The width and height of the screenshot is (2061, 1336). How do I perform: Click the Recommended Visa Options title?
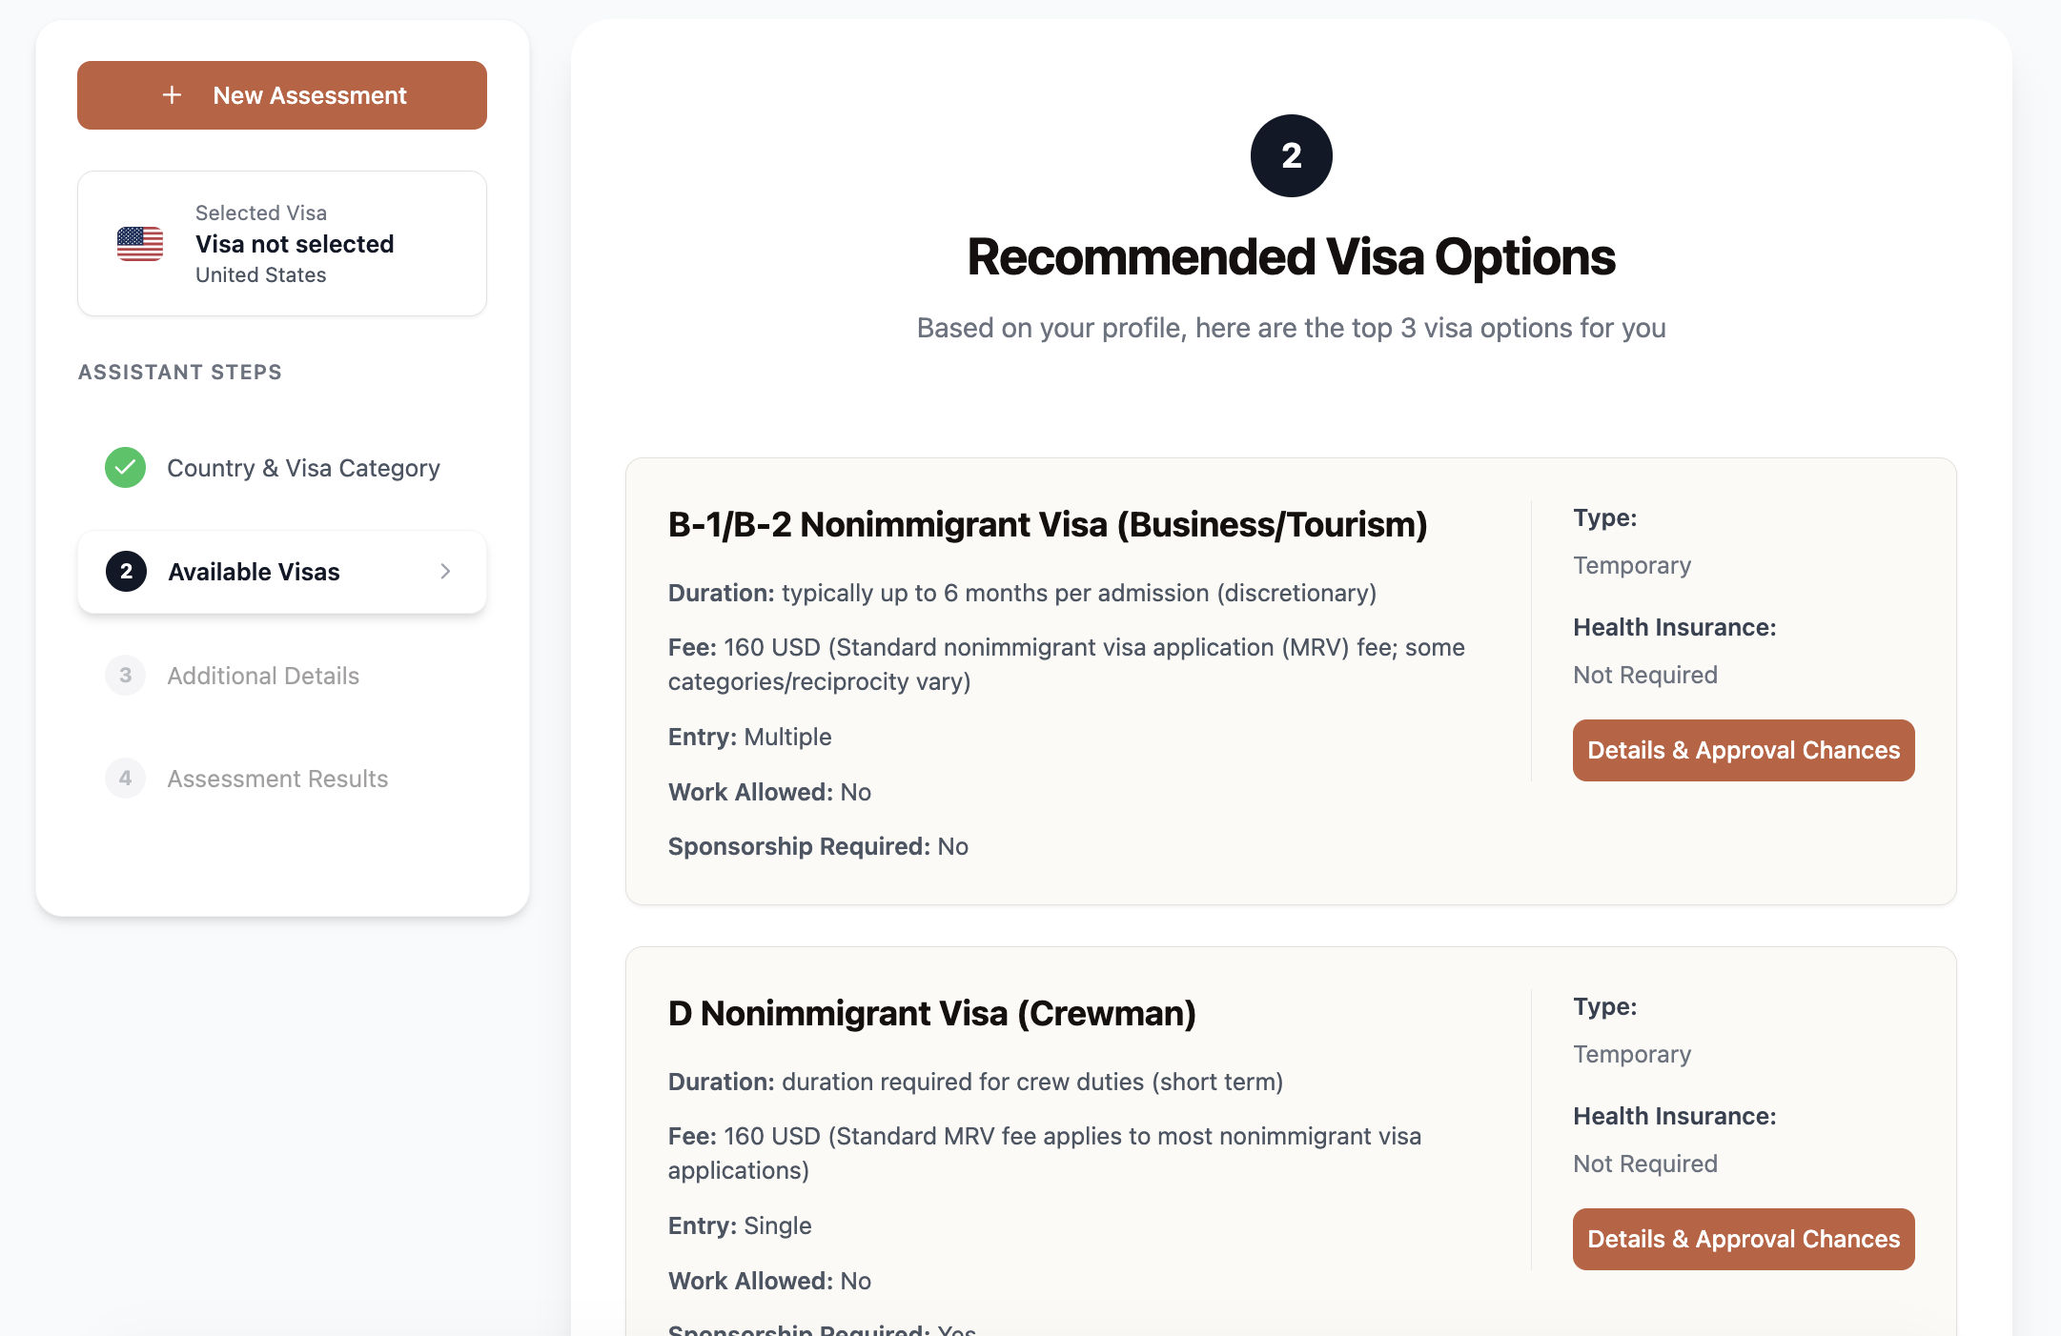coord(1290,256)
